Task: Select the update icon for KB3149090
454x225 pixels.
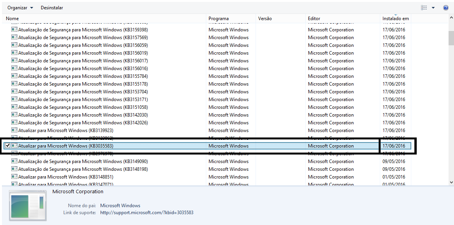Action: (14, 161)
